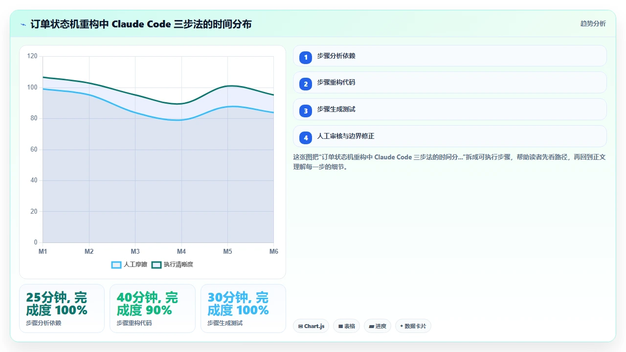Click the 步骤重构代码 caption under second card
Screen dimensions: 626x352
pos(134,323)
